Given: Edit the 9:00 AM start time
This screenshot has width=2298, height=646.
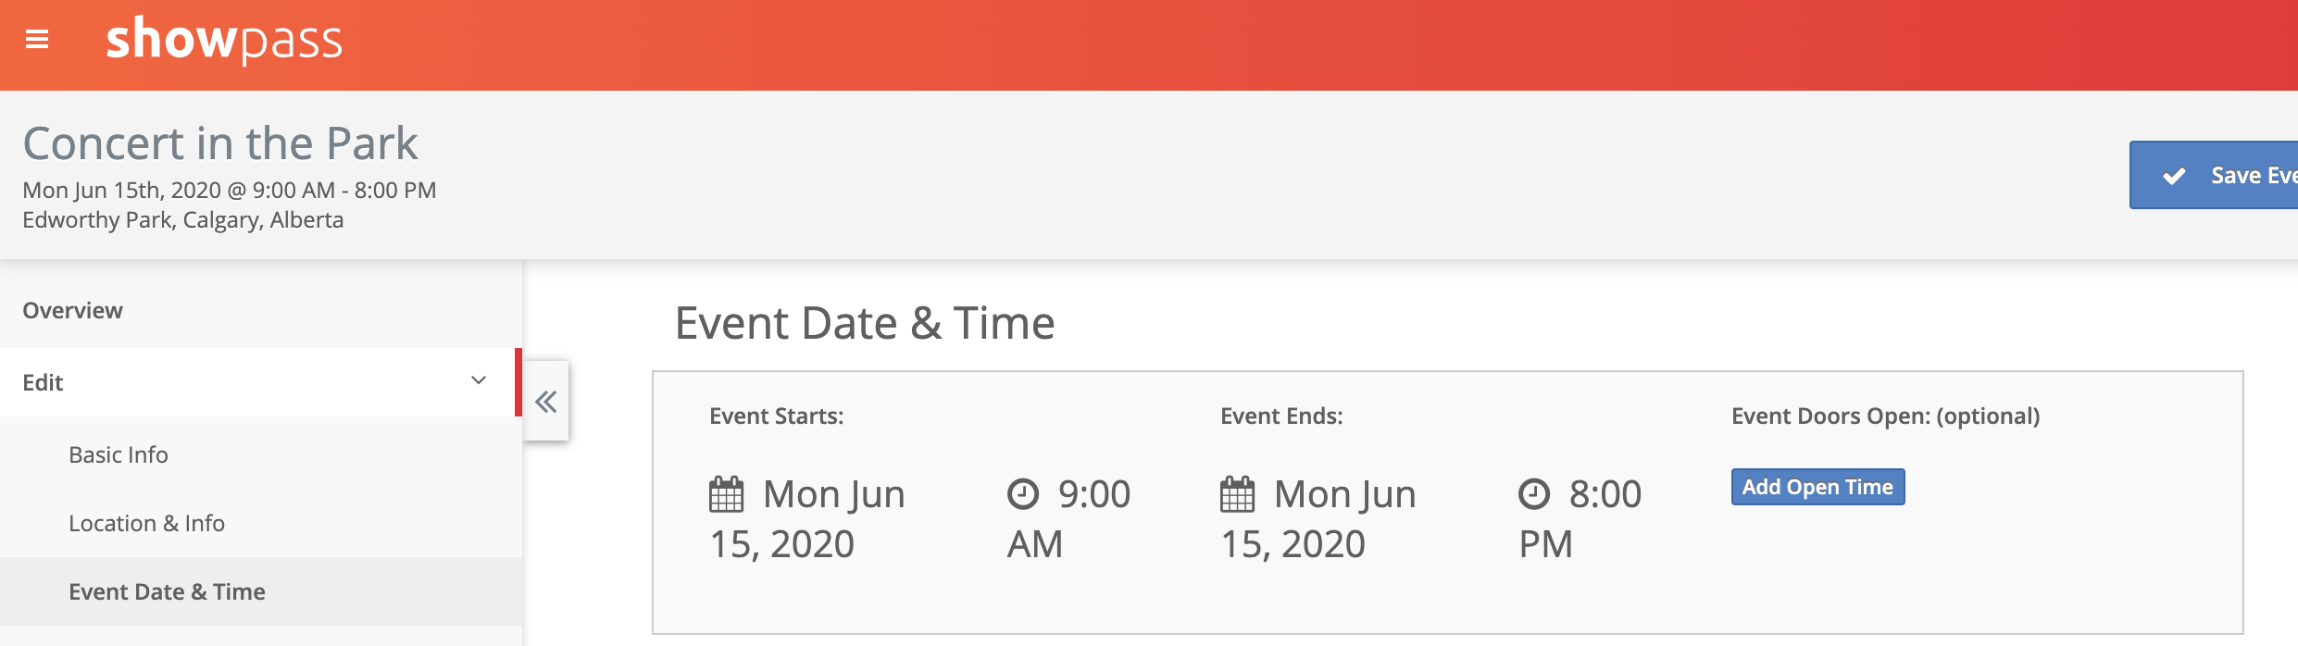Looking at the screenshot, I should (1068, 519).
